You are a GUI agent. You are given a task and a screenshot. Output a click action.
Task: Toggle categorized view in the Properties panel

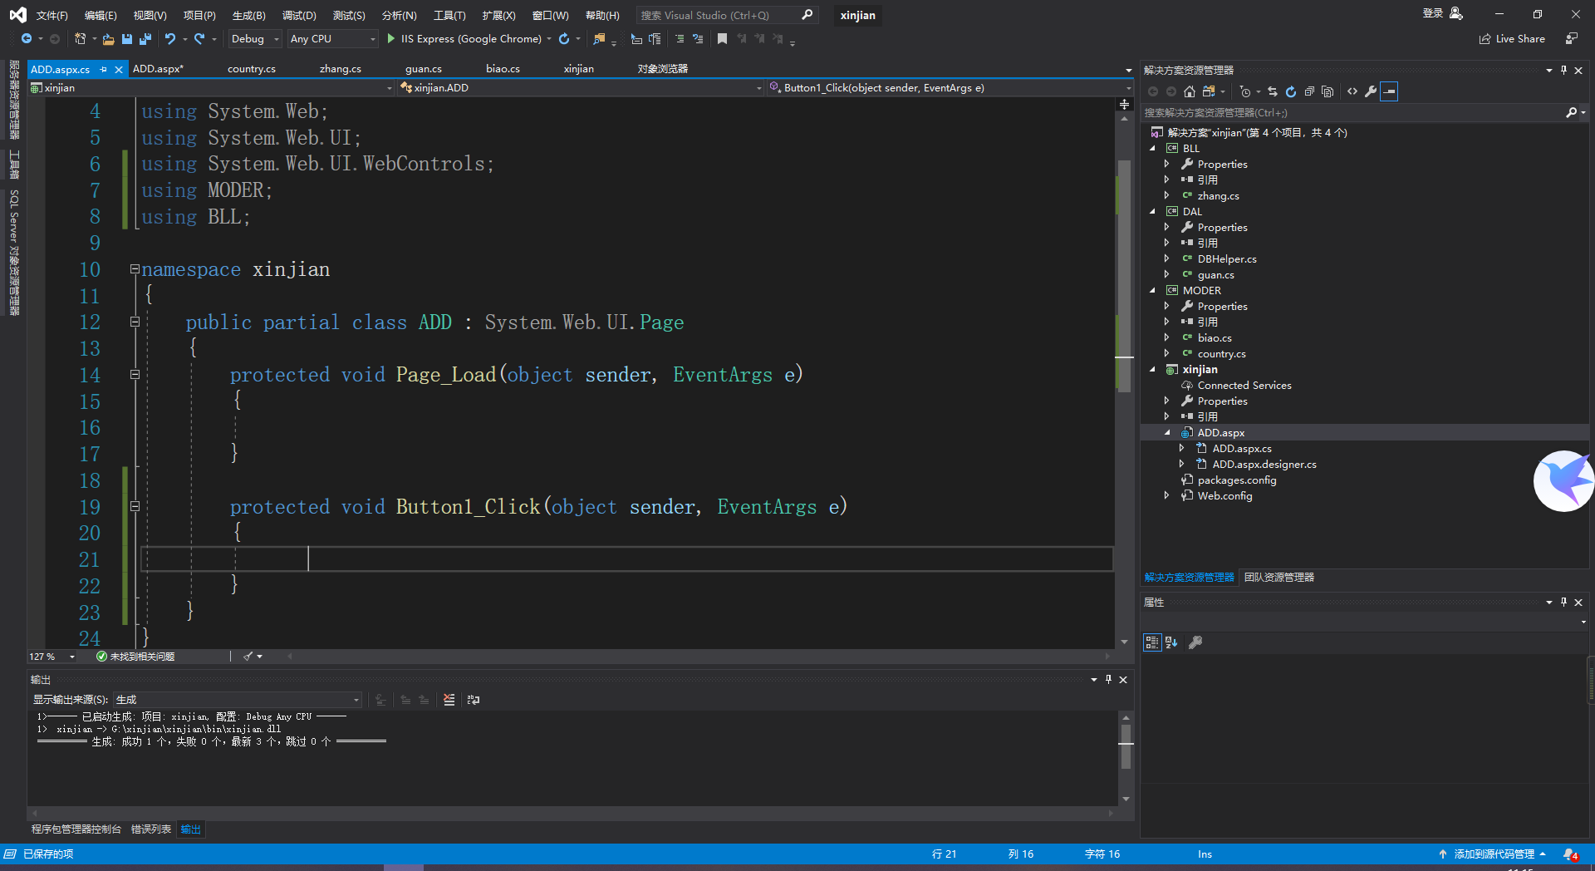click(x=1152, y=642)
